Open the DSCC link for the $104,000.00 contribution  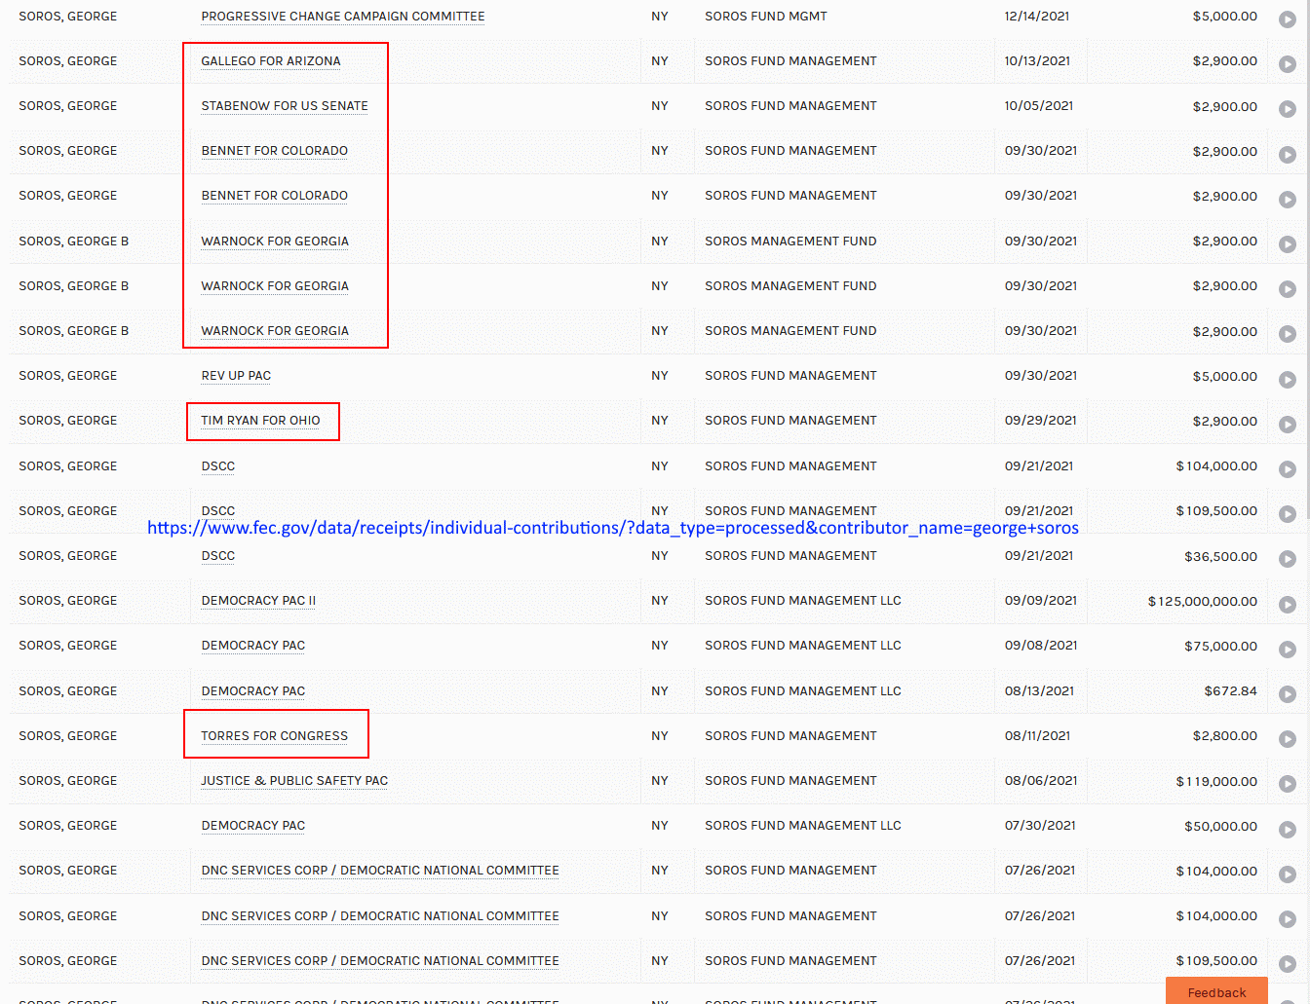click(218, 466)
